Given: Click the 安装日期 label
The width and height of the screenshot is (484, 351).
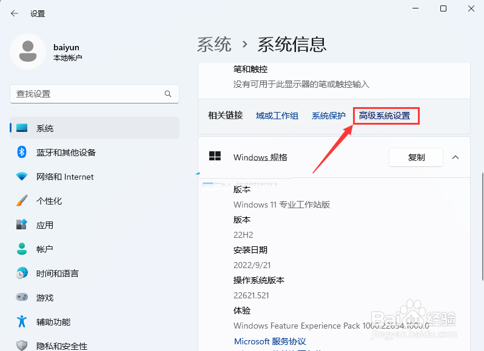Looking at the screenshot, I should (250, 250).
